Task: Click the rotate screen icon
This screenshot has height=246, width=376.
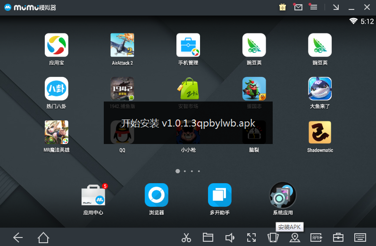Action: [273, 238]
